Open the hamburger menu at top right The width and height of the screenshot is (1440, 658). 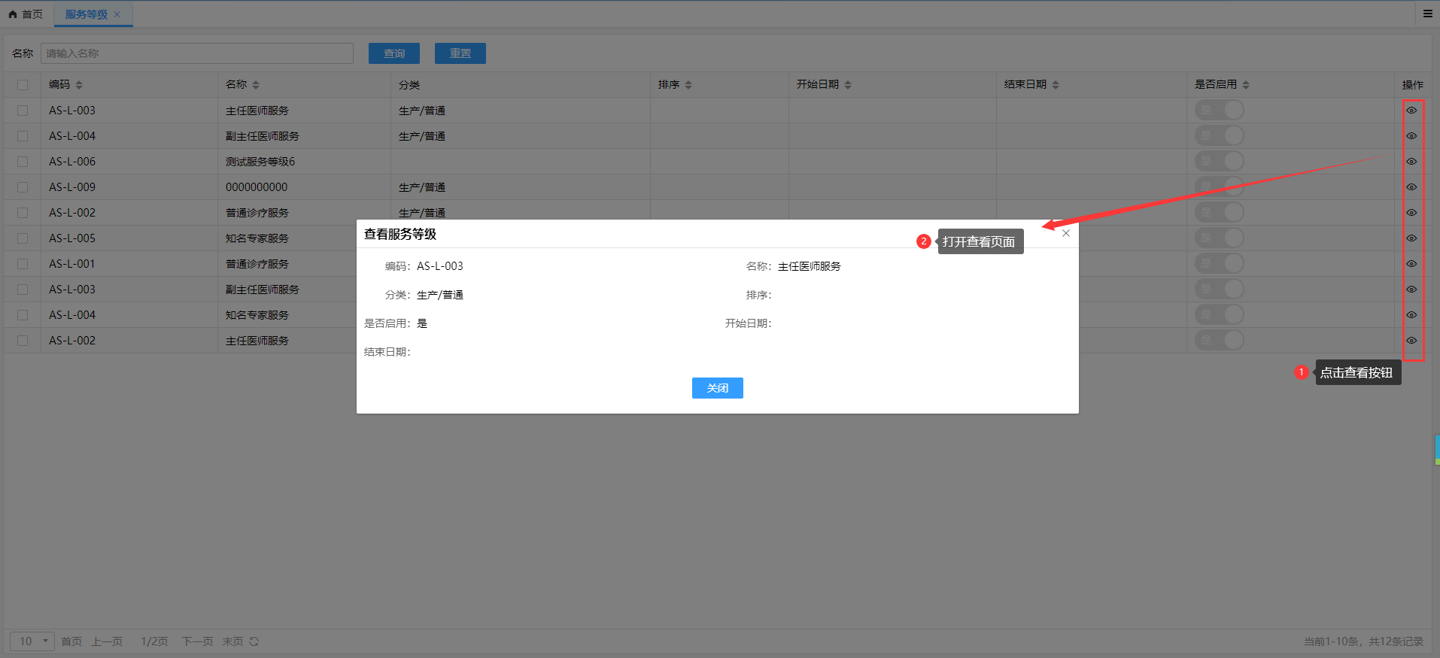[1427, 14]
